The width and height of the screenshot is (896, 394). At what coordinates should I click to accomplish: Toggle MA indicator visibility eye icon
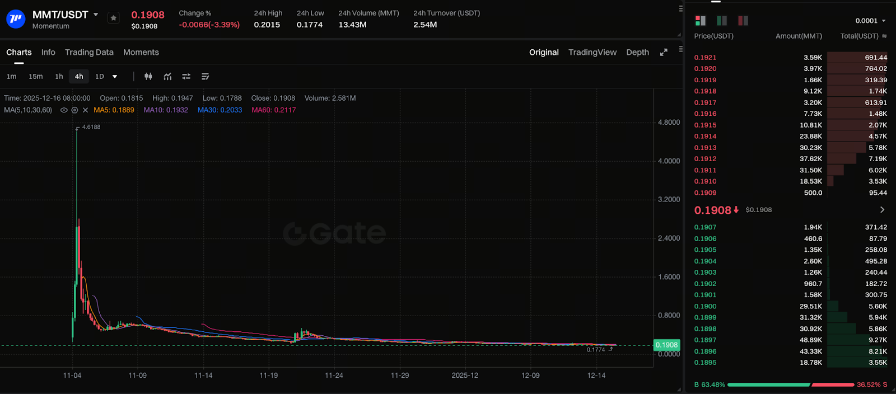click(64, 110)
